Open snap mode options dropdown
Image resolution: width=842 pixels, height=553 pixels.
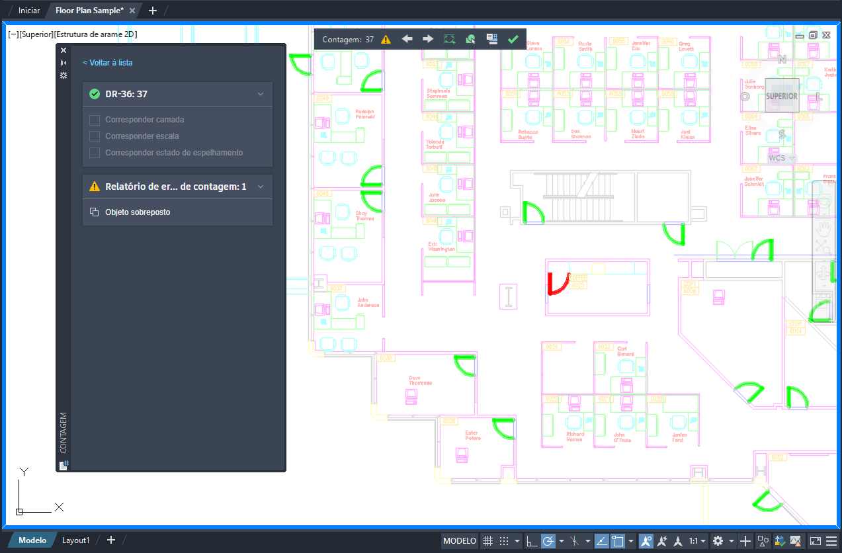click(517, 541)
